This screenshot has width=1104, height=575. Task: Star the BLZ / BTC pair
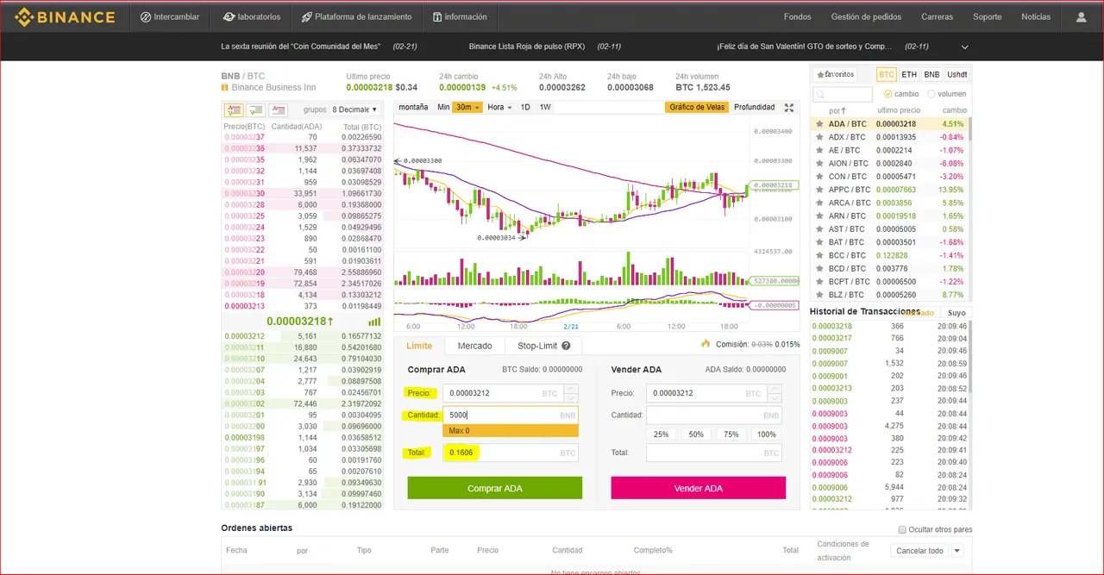point(820,295)
